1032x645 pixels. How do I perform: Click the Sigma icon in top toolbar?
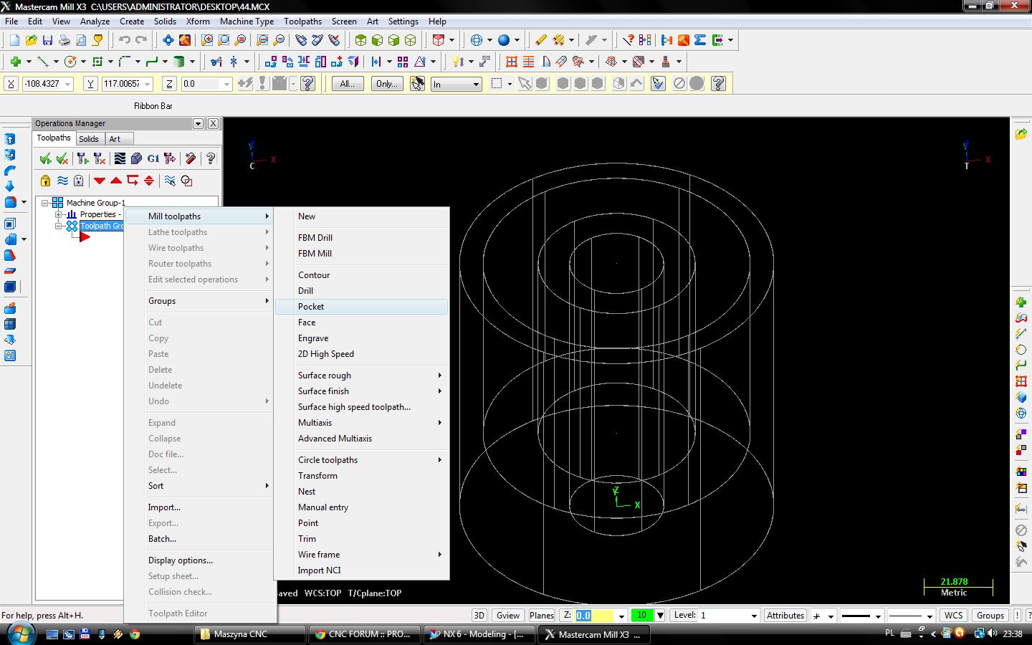(x=700, y=40)
